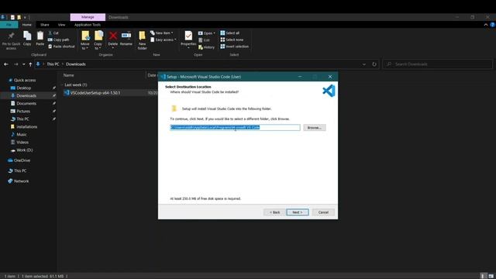The width and height of the screenshot is (496, 279).
Task: Open Videos in navigation pane
Action: (x=22, y=143)
